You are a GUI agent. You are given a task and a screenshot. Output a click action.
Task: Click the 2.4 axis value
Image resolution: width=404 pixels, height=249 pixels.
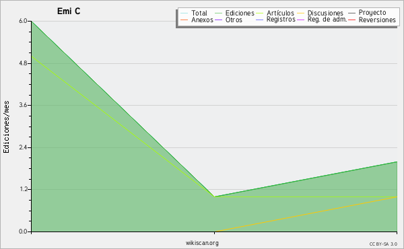[x=23, y=147]
